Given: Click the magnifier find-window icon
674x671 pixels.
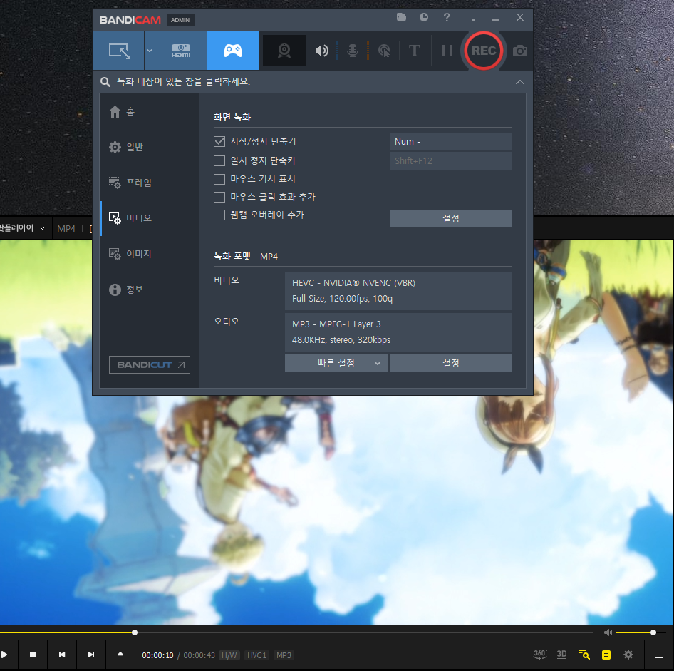Looking at the screenshot, I should point(105,82).
